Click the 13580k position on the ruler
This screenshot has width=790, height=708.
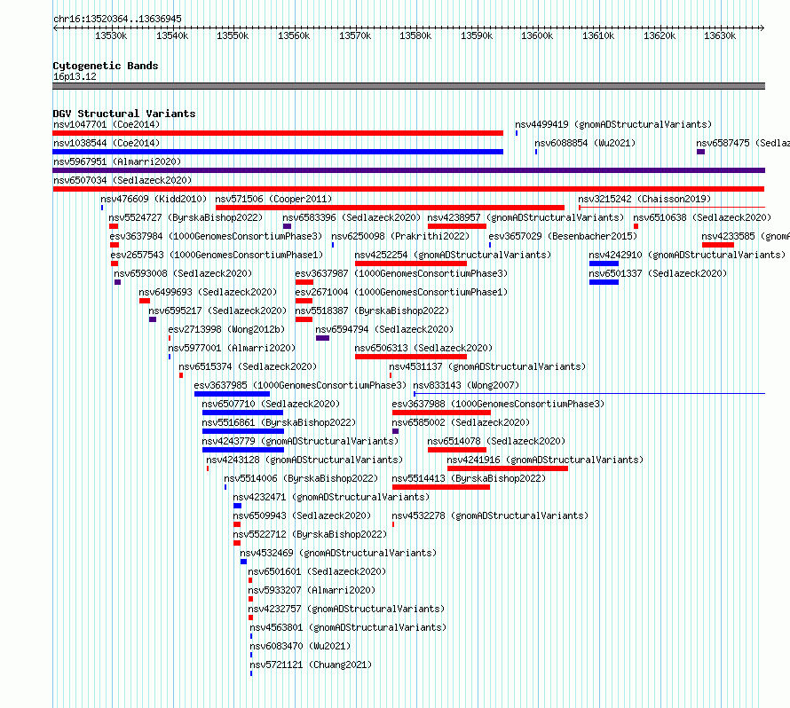(415, 35)
